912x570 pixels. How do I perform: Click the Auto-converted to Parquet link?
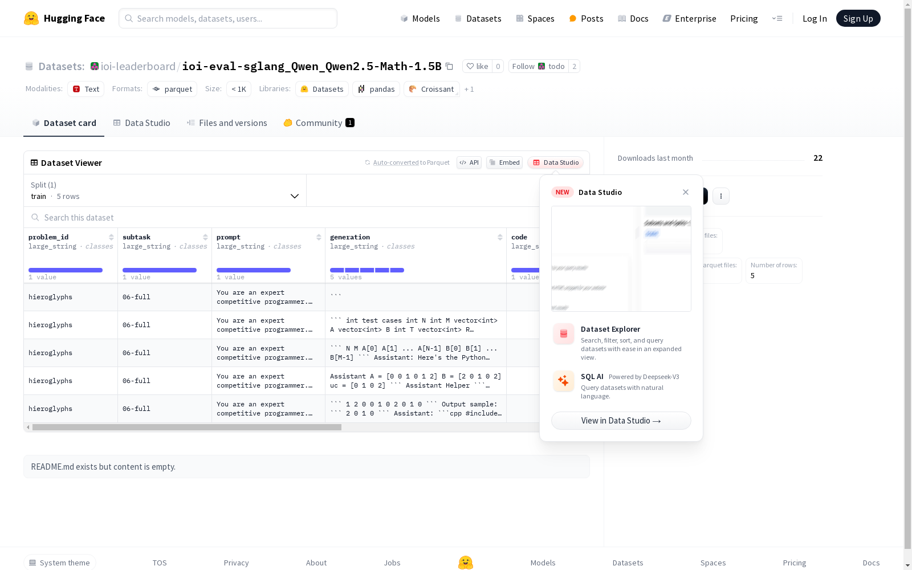coord(412,162)
